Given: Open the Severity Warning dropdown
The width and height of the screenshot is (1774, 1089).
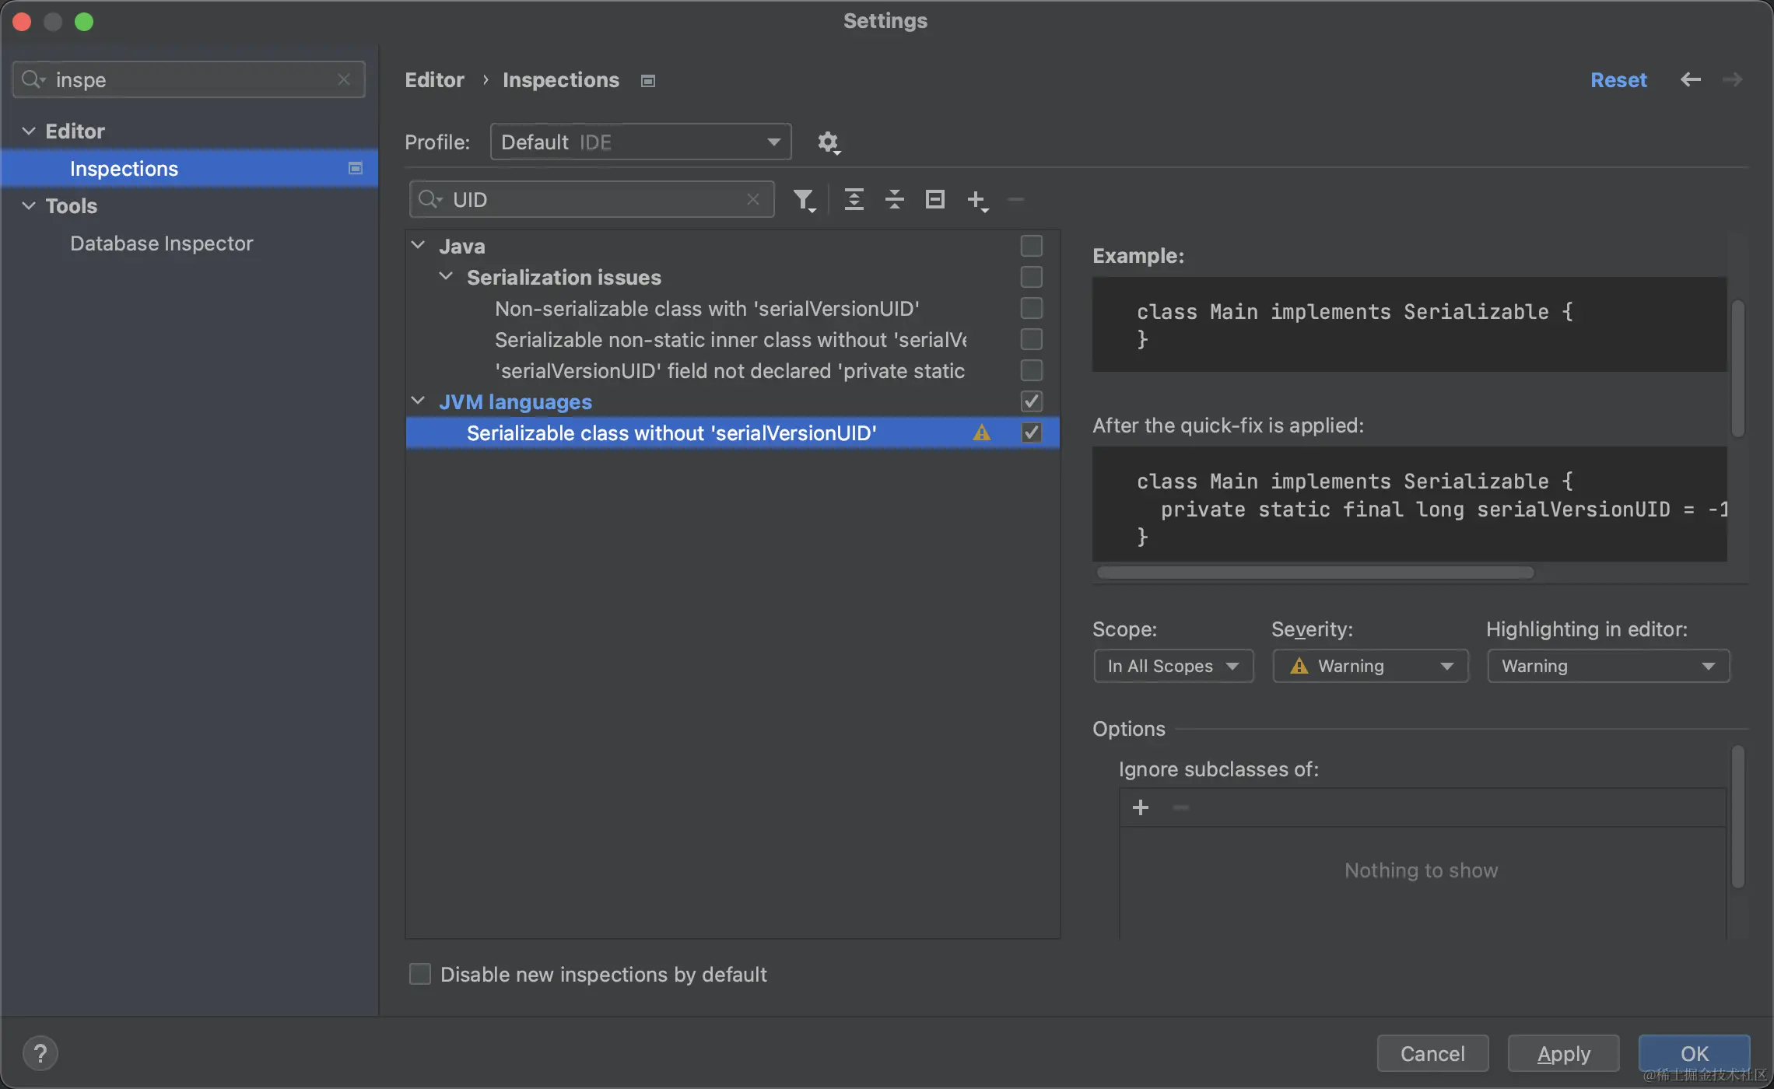Looking at the screenshot, I should click(x=1370, y=666).
